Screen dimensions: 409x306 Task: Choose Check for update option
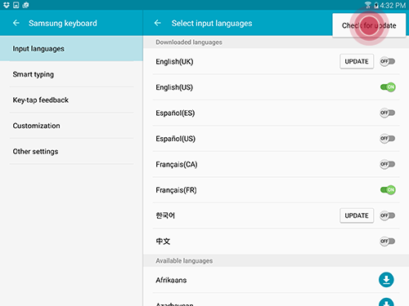point(369,25)
